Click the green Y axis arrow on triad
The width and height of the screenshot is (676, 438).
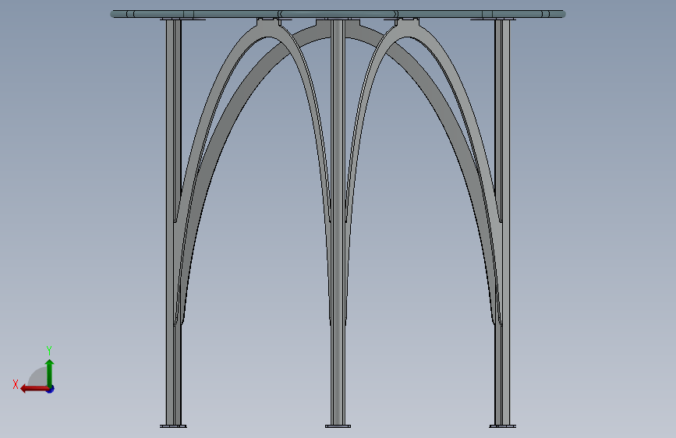[x=50, y=373]
